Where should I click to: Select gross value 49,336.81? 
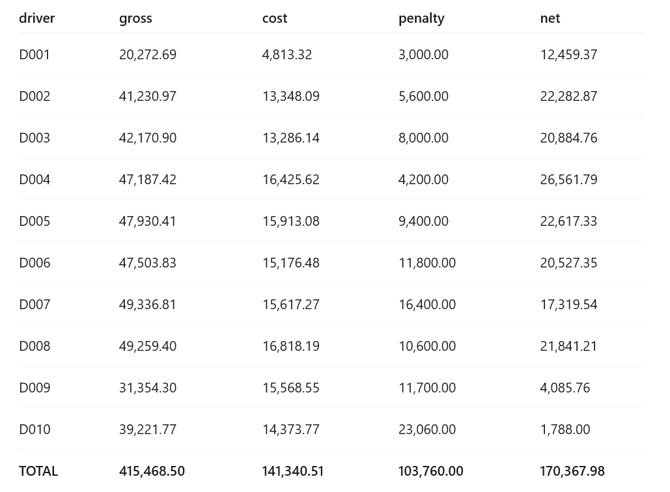click(147, 305)
